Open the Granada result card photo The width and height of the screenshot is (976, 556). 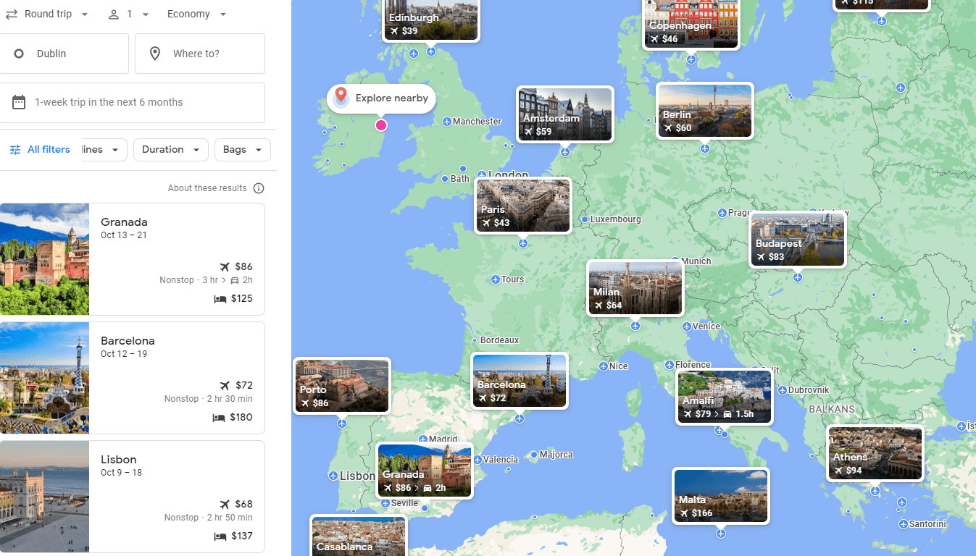(44, 259)
